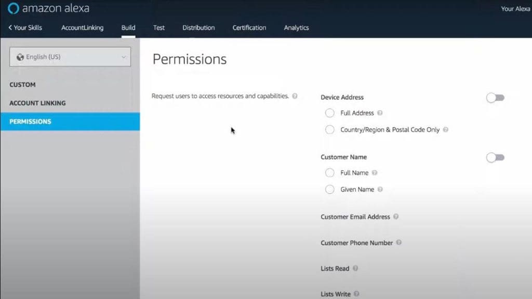Screen dimensions: 532x299
Task: Open the English (US) language dropdown
Action: pos(70,57)
